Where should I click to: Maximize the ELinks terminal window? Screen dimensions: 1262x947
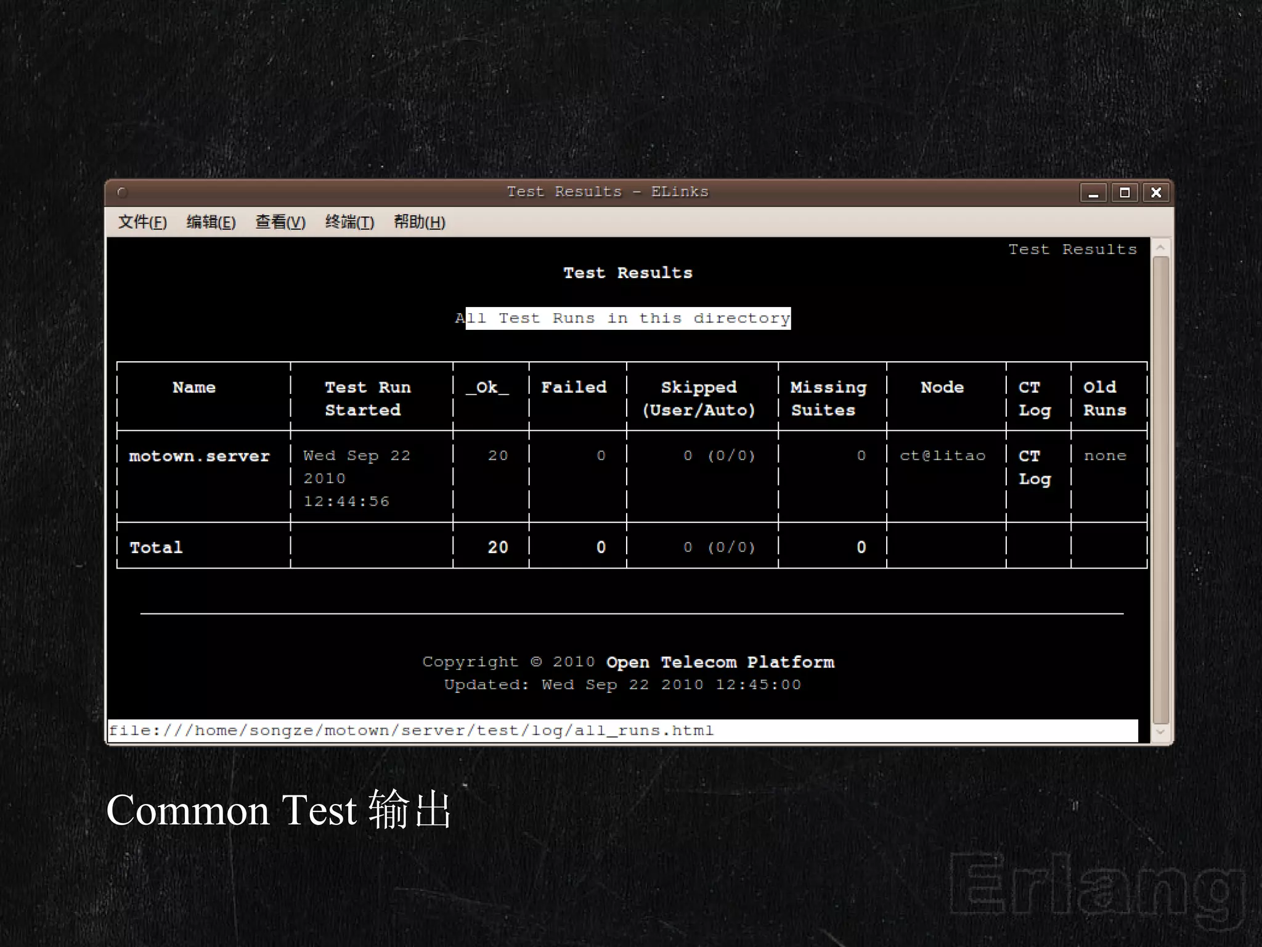[x=1125, y=193]
